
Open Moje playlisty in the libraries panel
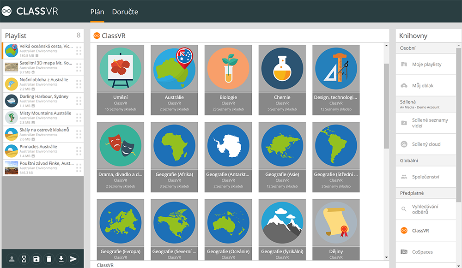426,65
